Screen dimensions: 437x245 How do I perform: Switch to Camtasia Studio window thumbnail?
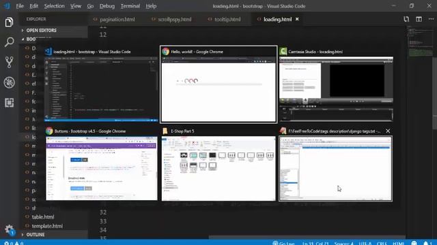pyautogui.click(x=336, y=84)
